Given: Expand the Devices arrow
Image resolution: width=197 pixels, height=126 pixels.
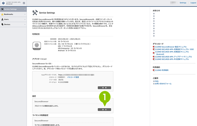Looking at the screenshot, I should pyautogui.click(x=25, y=24).
